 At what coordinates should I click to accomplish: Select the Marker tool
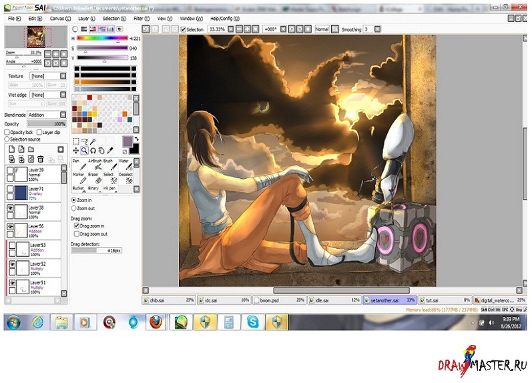click(79, 178)
